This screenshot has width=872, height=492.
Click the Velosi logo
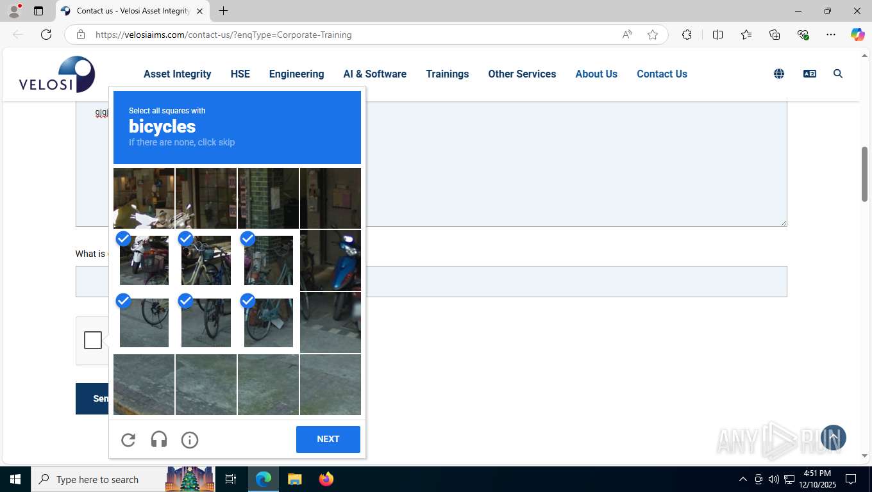point(57,74)
